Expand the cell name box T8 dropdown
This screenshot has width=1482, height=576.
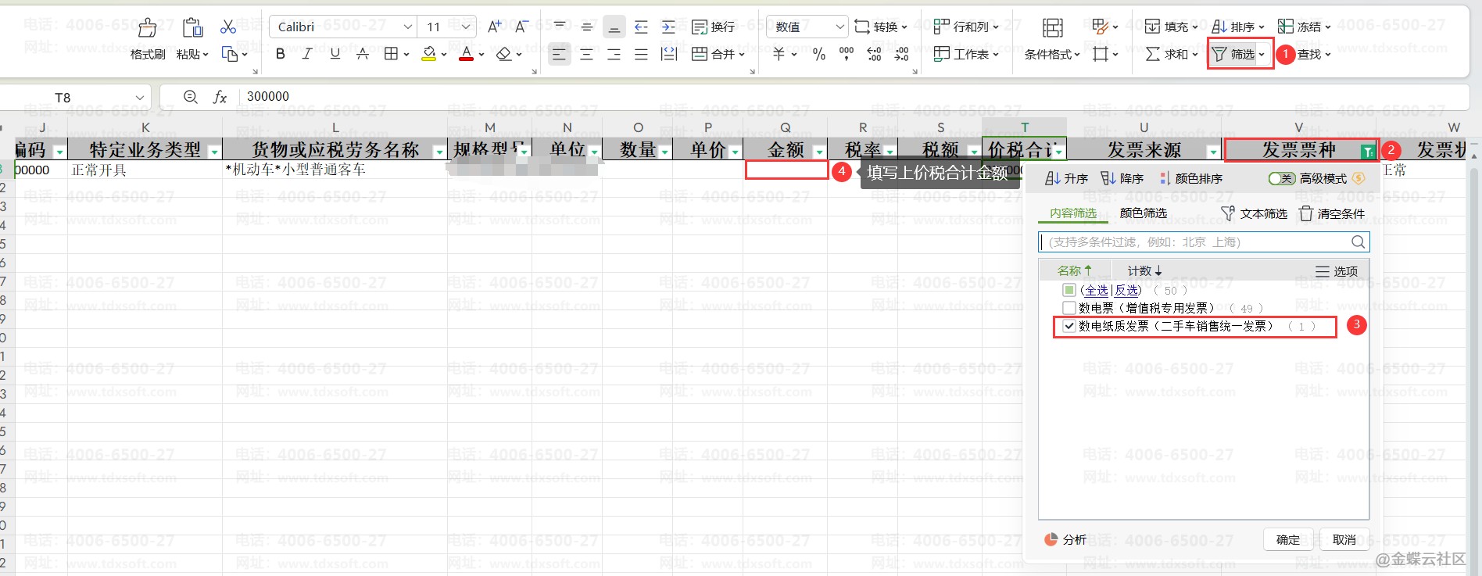(140, 98)
